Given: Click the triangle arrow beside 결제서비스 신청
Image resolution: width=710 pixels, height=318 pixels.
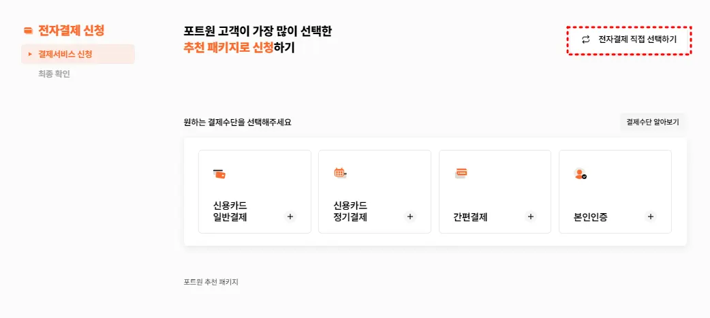Looking at the screenshot, I should [x=30, y=54].
